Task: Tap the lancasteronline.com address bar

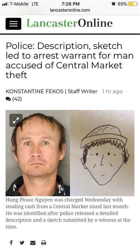Action: coord(70,10)
